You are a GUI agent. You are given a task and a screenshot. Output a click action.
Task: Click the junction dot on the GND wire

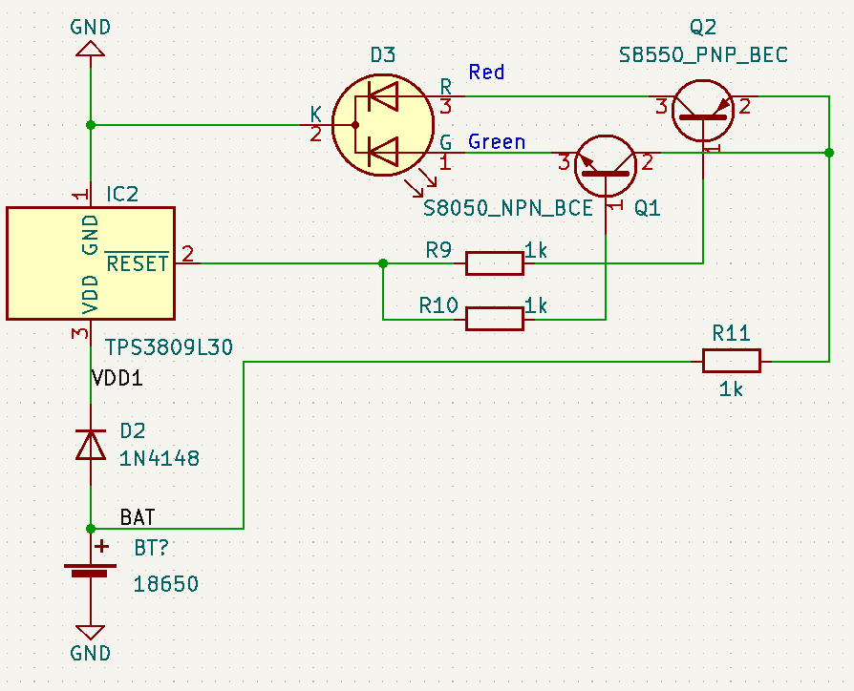[90, 124]
